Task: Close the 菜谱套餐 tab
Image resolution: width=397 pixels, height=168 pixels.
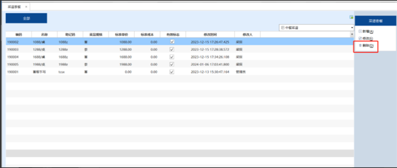Action: click(x=26, y=7)
